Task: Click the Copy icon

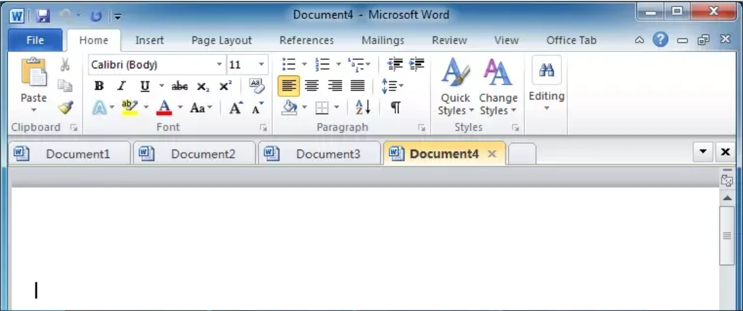Action: tap(65, 86)
